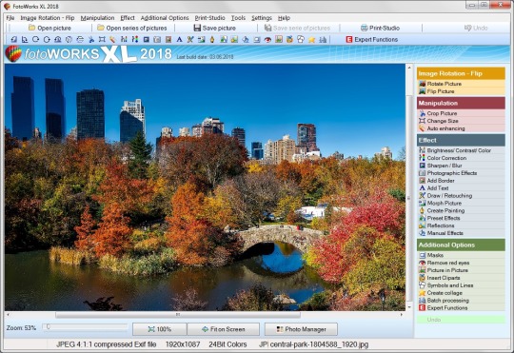
Task: Open the Effect menu
Action: coord(128,18)
